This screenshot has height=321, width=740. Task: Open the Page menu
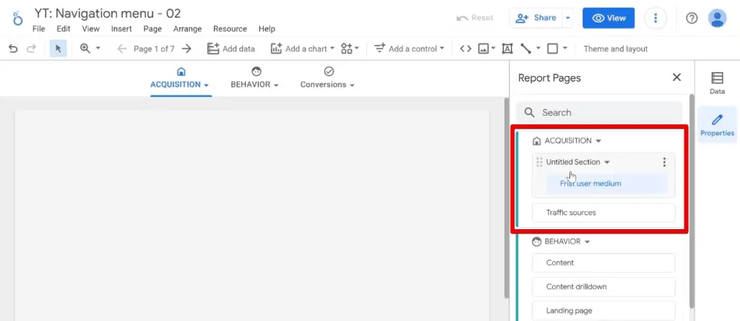coord(152,29)
